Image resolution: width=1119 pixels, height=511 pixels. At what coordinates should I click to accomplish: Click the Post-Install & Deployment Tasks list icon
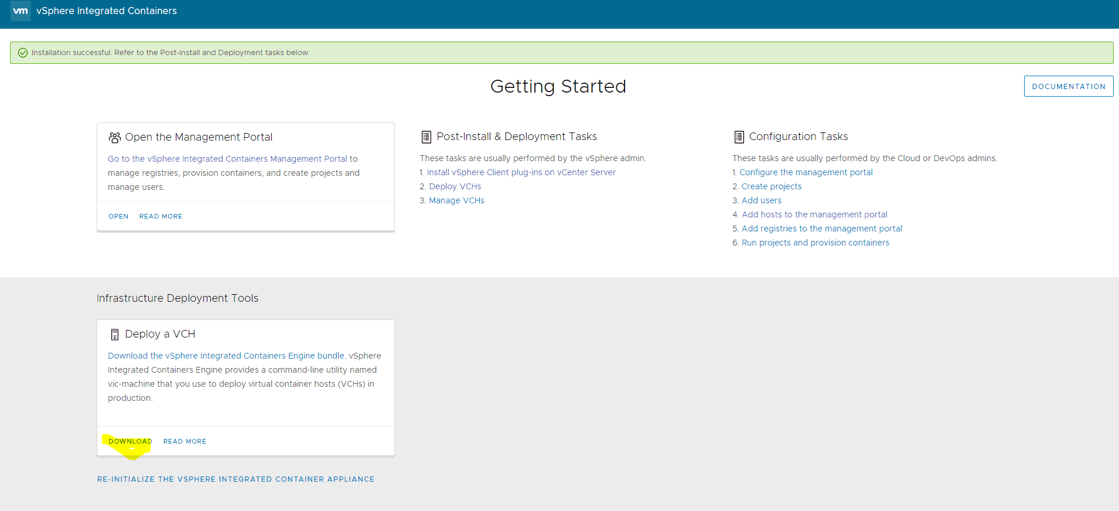[x=426, y=137]
